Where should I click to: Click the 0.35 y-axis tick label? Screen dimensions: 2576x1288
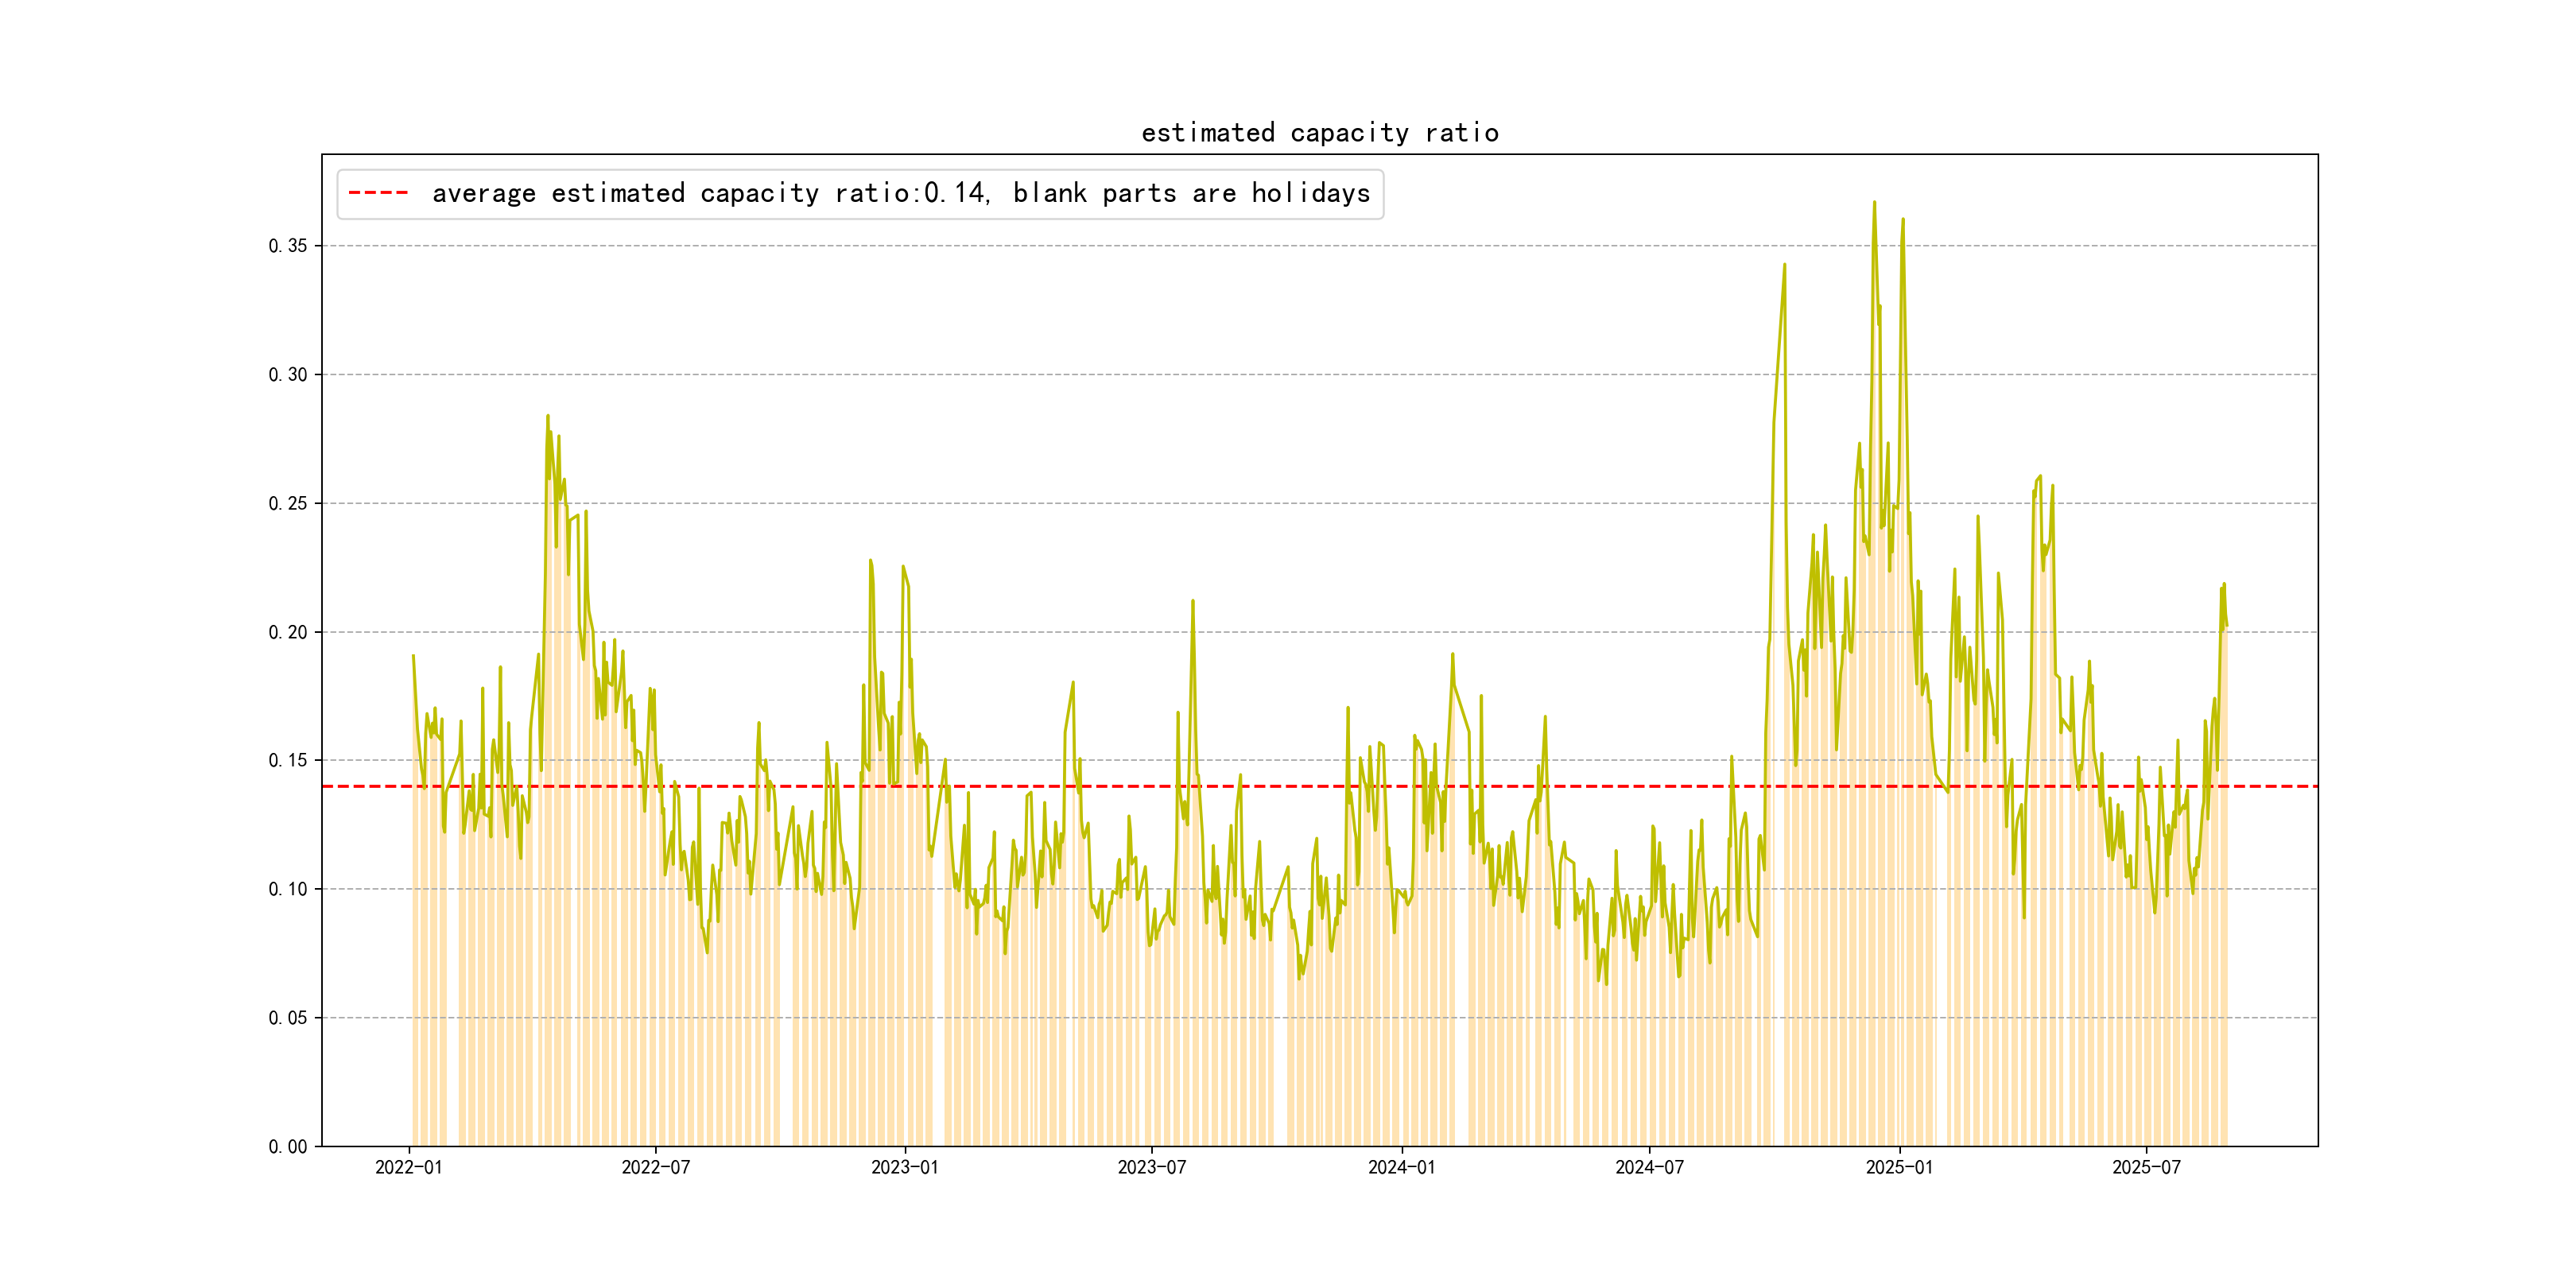click(x=287, y=246)
